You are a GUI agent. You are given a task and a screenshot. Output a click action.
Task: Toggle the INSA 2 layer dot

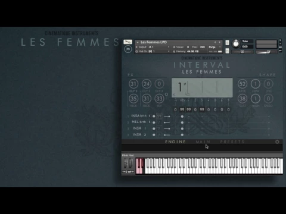pyautogui.click(x=154, y=135)
